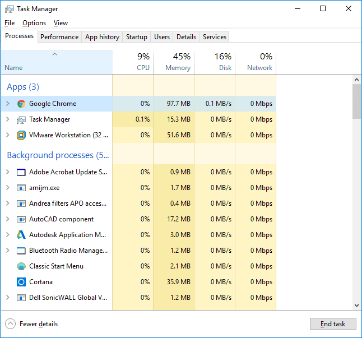Click the vertical scrollbar thumb

(x=357, y=101)
